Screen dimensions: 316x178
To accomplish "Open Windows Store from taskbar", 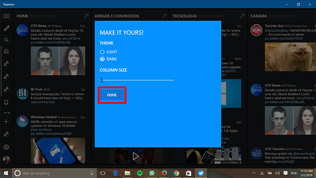I will (x=189, y=173).
